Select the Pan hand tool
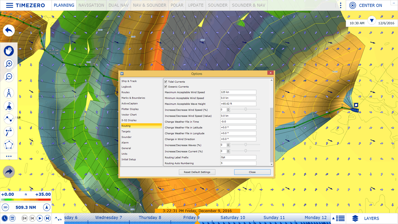The width and height of the screenshot is (398, 224). pos(9,51)
